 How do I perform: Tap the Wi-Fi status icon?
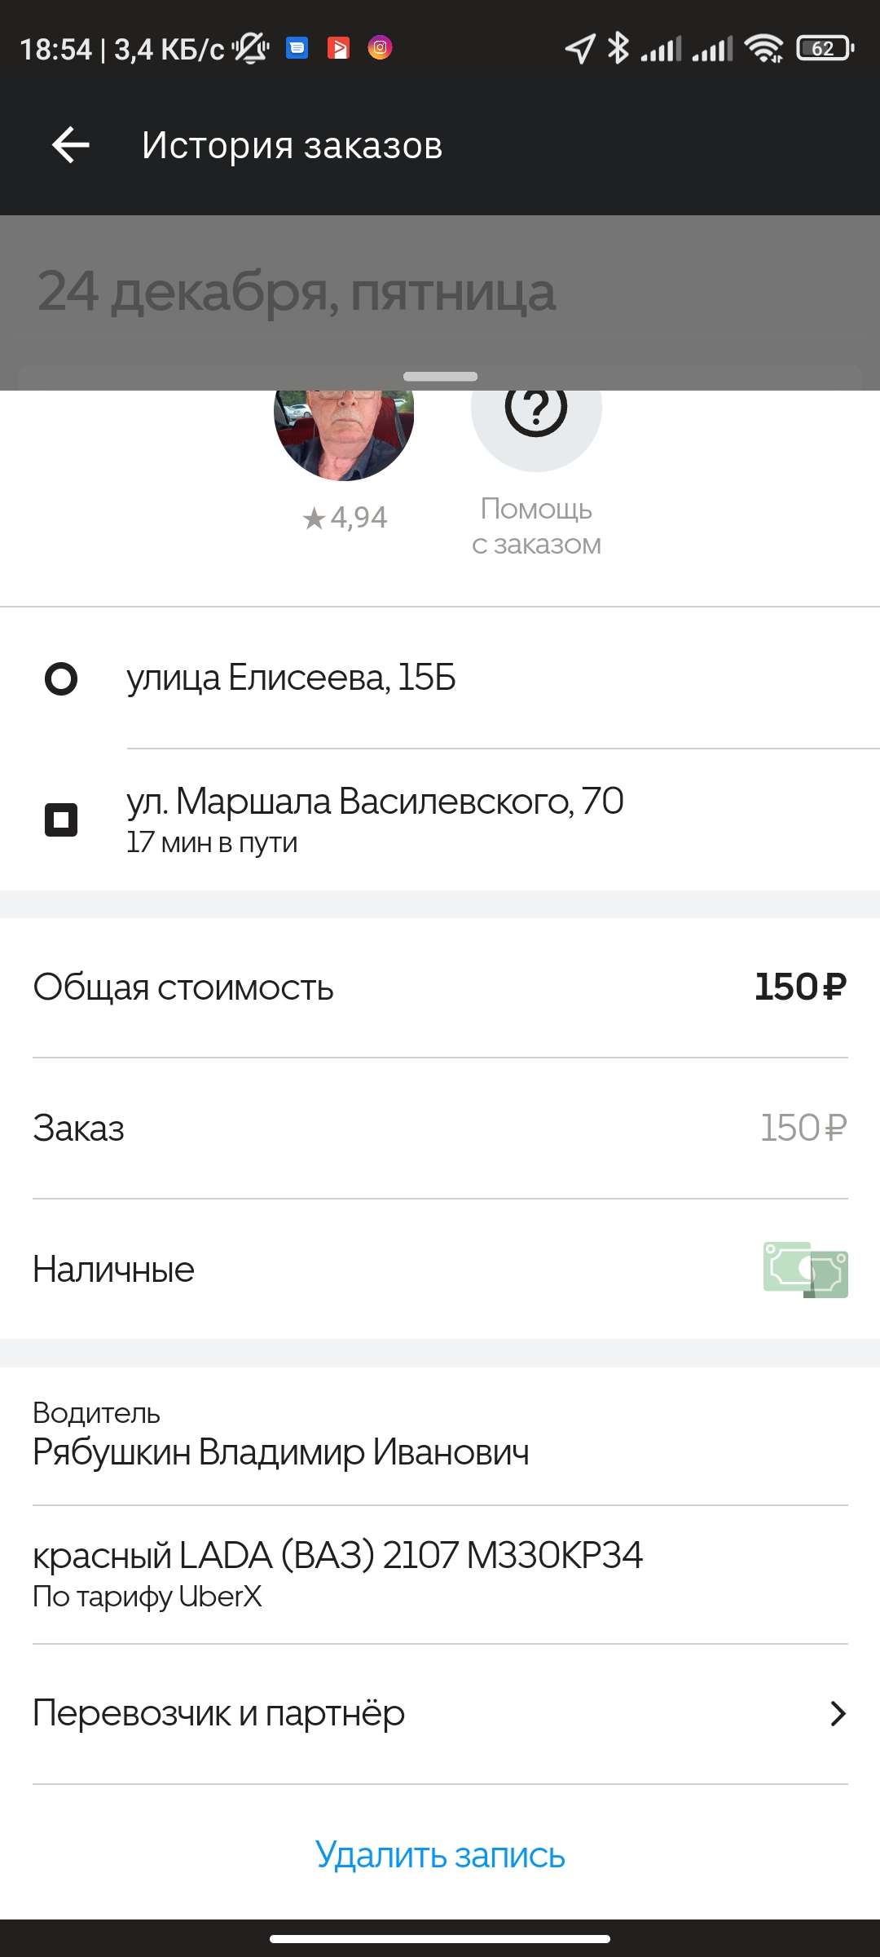pos(763,49)
